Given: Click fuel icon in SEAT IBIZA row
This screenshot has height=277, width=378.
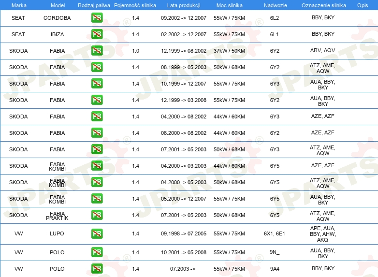Looking at the screenshot, I should [x=97, y=34].
